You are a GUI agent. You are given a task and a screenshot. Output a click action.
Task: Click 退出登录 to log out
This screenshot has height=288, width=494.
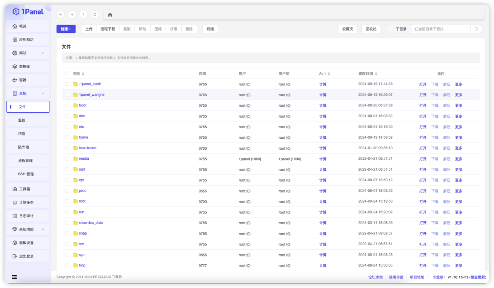click(28, 256)
